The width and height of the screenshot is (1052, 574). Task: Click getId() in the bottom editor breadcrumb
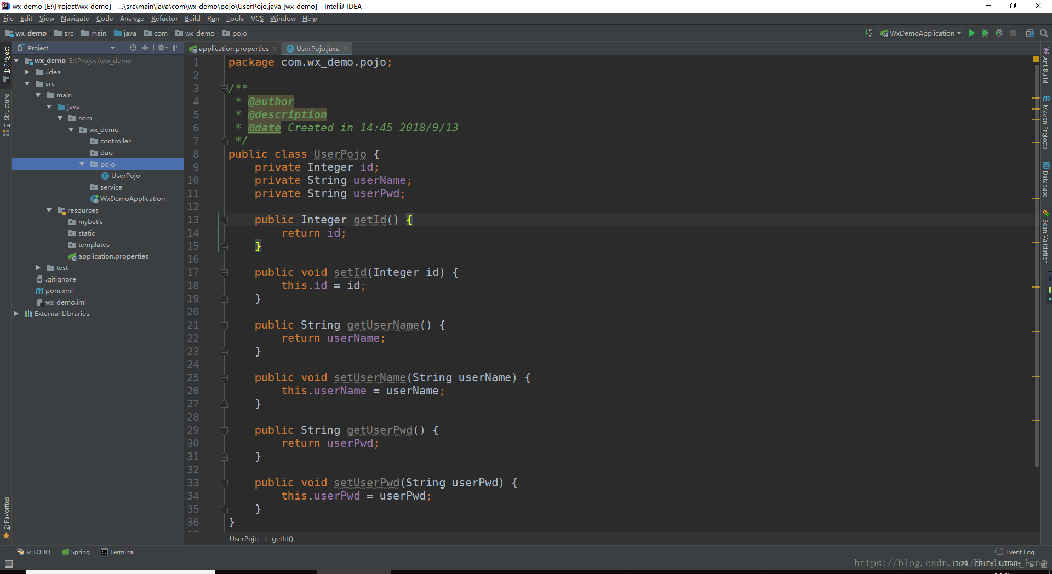tap(282, 539)
